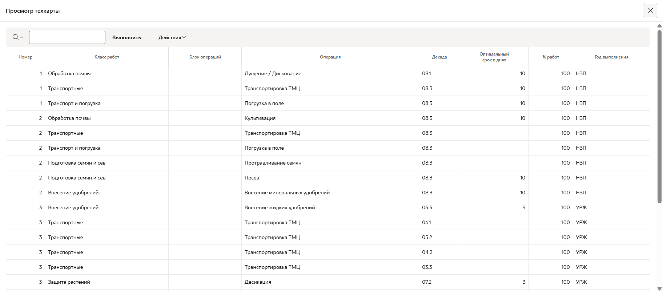Screen dimensions: 663x291
Task: Click the Декада column header
Action: (439, 57)
